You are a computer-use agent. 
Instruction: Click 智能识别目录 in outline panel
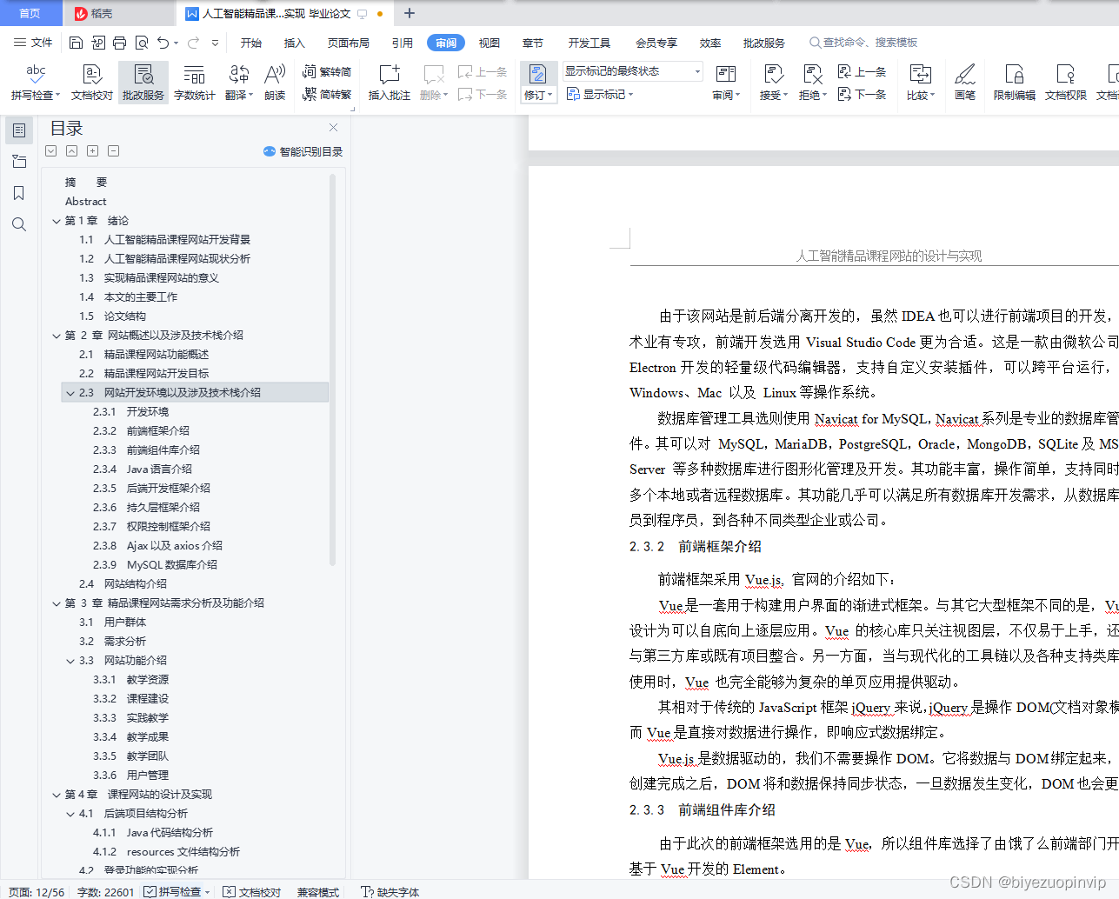point(303,151)
